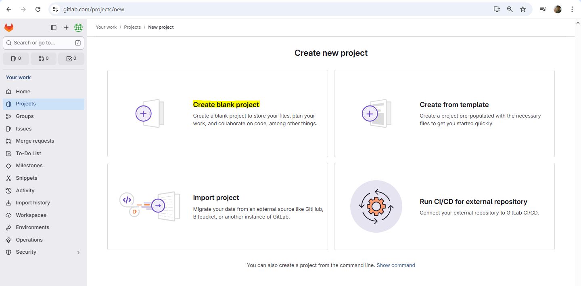Select the Import project card

point(217,206)
